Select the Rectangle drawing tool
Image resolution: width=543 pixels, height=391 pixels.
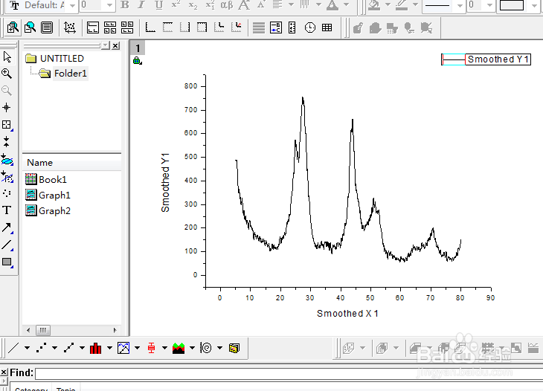pyautogui.click(x=7, y=262)
